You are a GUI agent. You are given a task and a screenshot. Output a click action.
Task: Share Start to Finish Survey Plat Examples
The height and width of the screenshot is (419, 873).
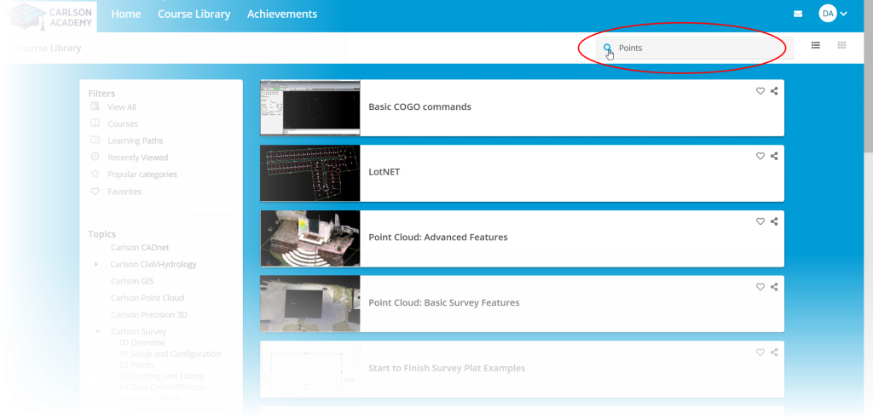[x=774, y=353]
